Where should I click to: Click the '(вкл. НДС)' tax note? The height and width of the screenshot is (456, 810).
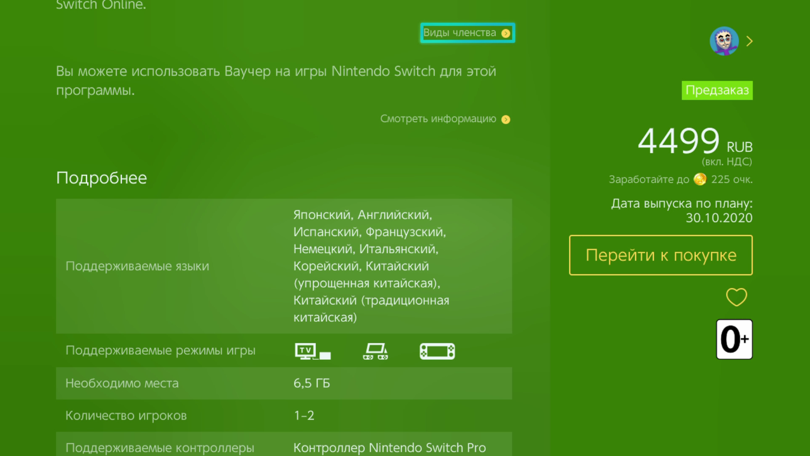pos(727,162)
